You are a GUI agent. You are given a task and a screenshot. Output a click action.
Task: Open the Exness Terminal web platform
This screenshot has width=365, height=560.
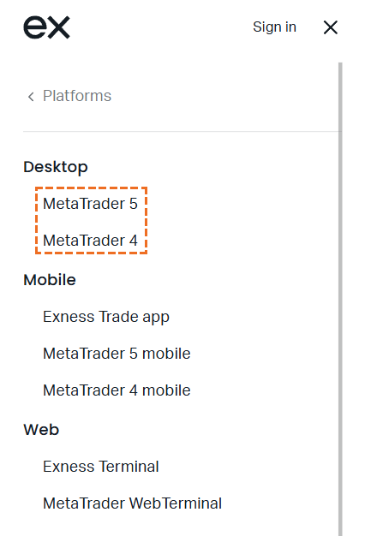101,467
